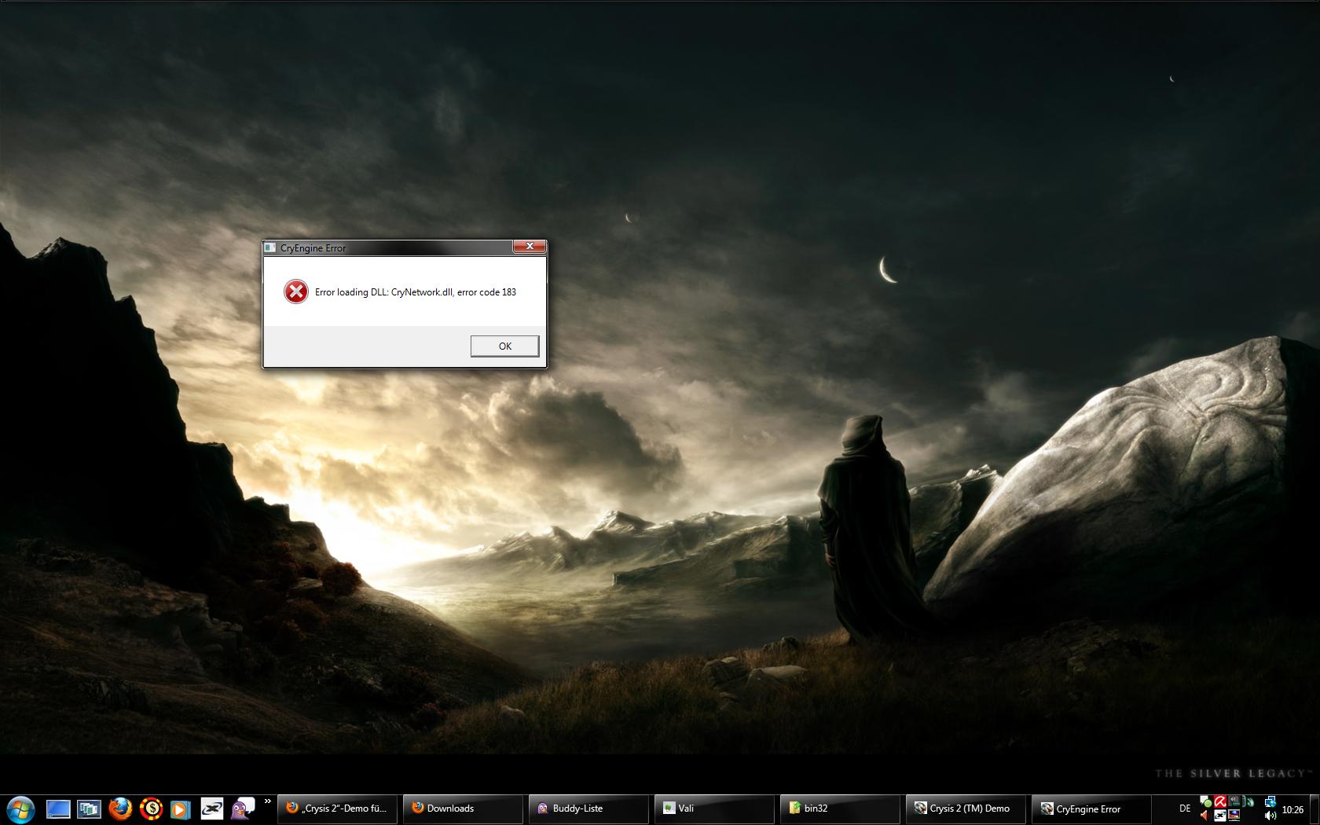Viewport: 1320px width, 825px height.
Task: Click Avira red umbrella tray icon
Action: click(1220, 801)
